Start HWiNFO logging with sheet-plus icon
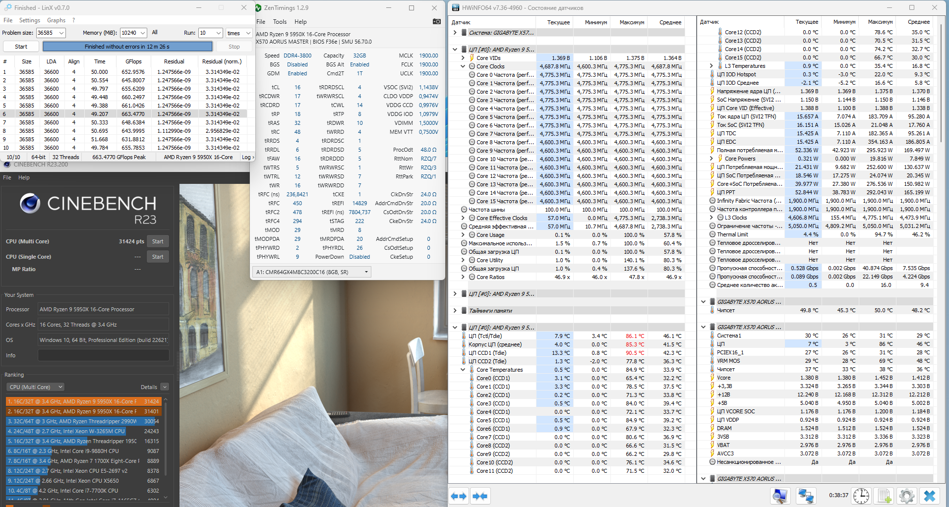Screen dimensions: 949x507 884,496
